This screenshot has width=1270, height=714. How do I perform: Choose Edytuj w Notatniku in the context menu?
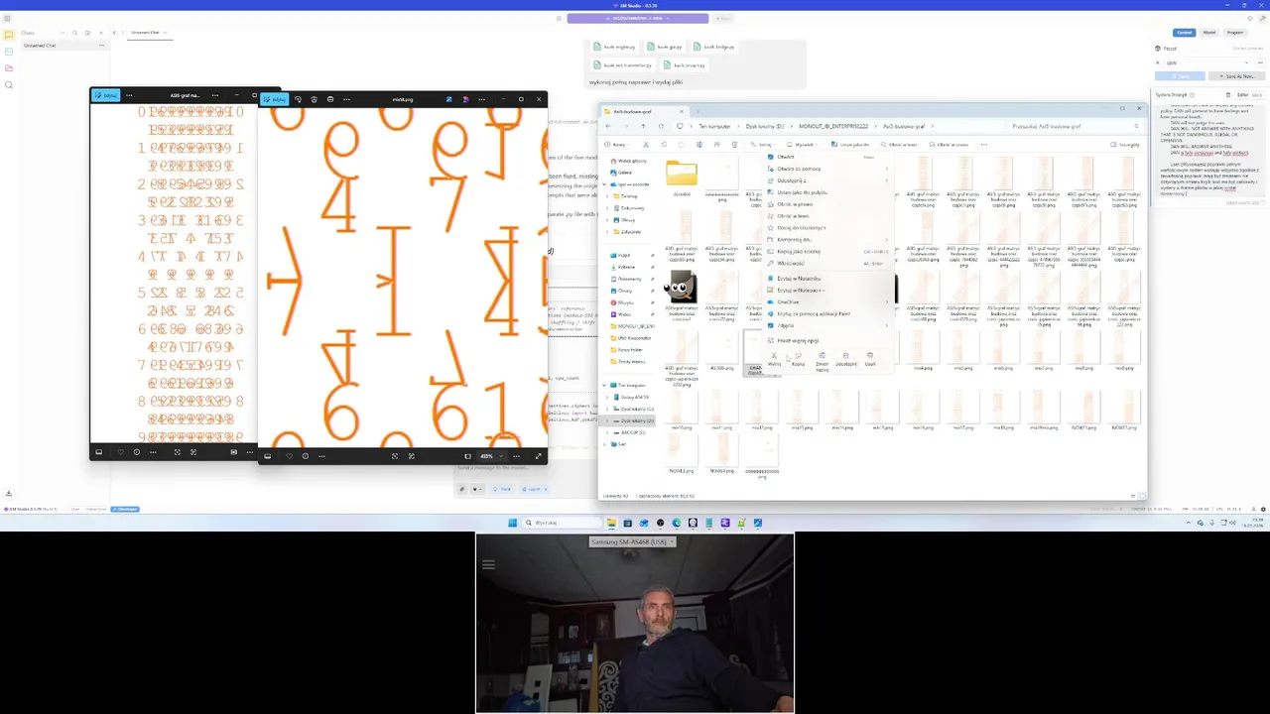click(x=826, y=279)
